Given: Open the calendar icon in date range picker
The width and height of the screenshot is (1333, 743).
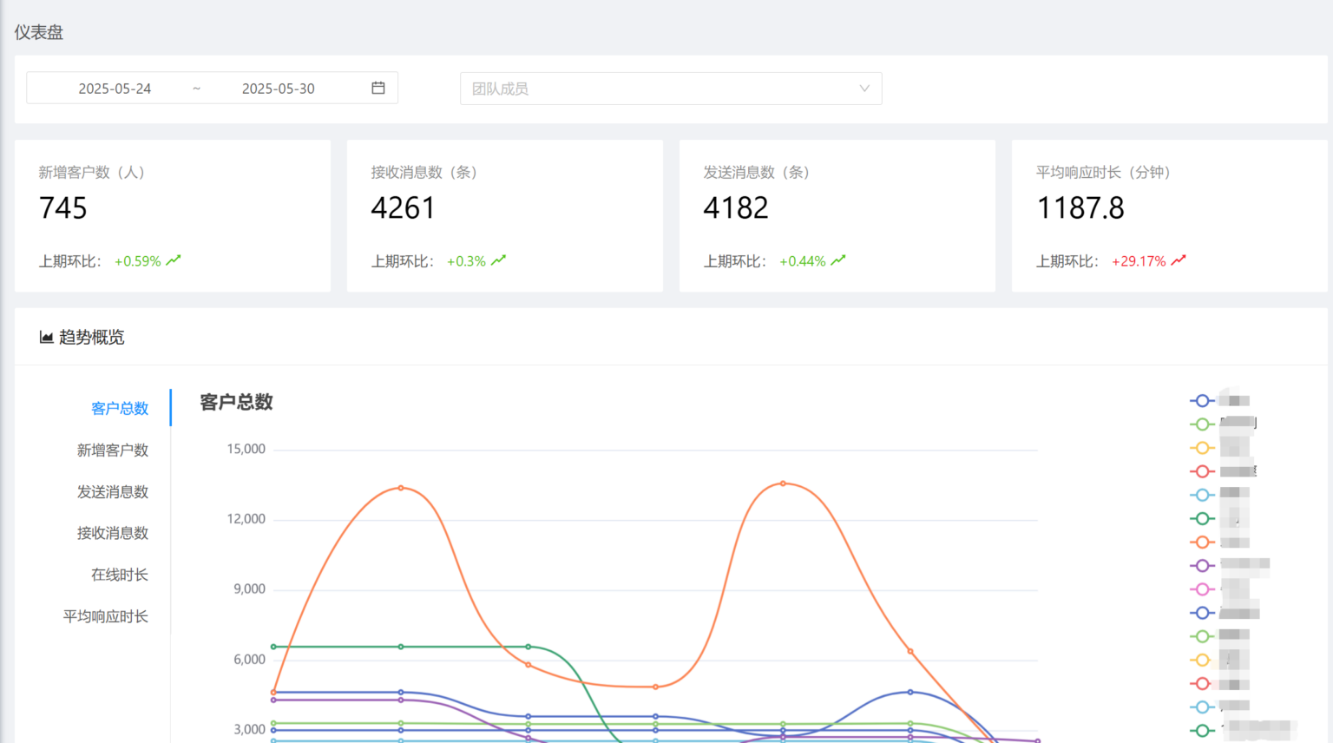Looking at the screenshot, I should (378, 88).
